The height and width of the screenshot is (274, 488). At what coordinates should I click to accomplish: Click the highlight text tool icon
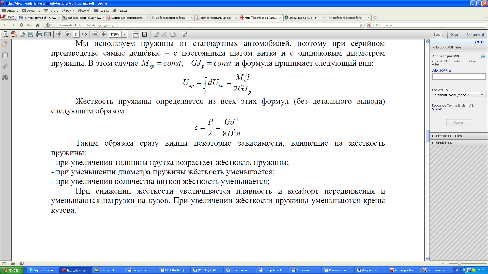coord(165,34)
